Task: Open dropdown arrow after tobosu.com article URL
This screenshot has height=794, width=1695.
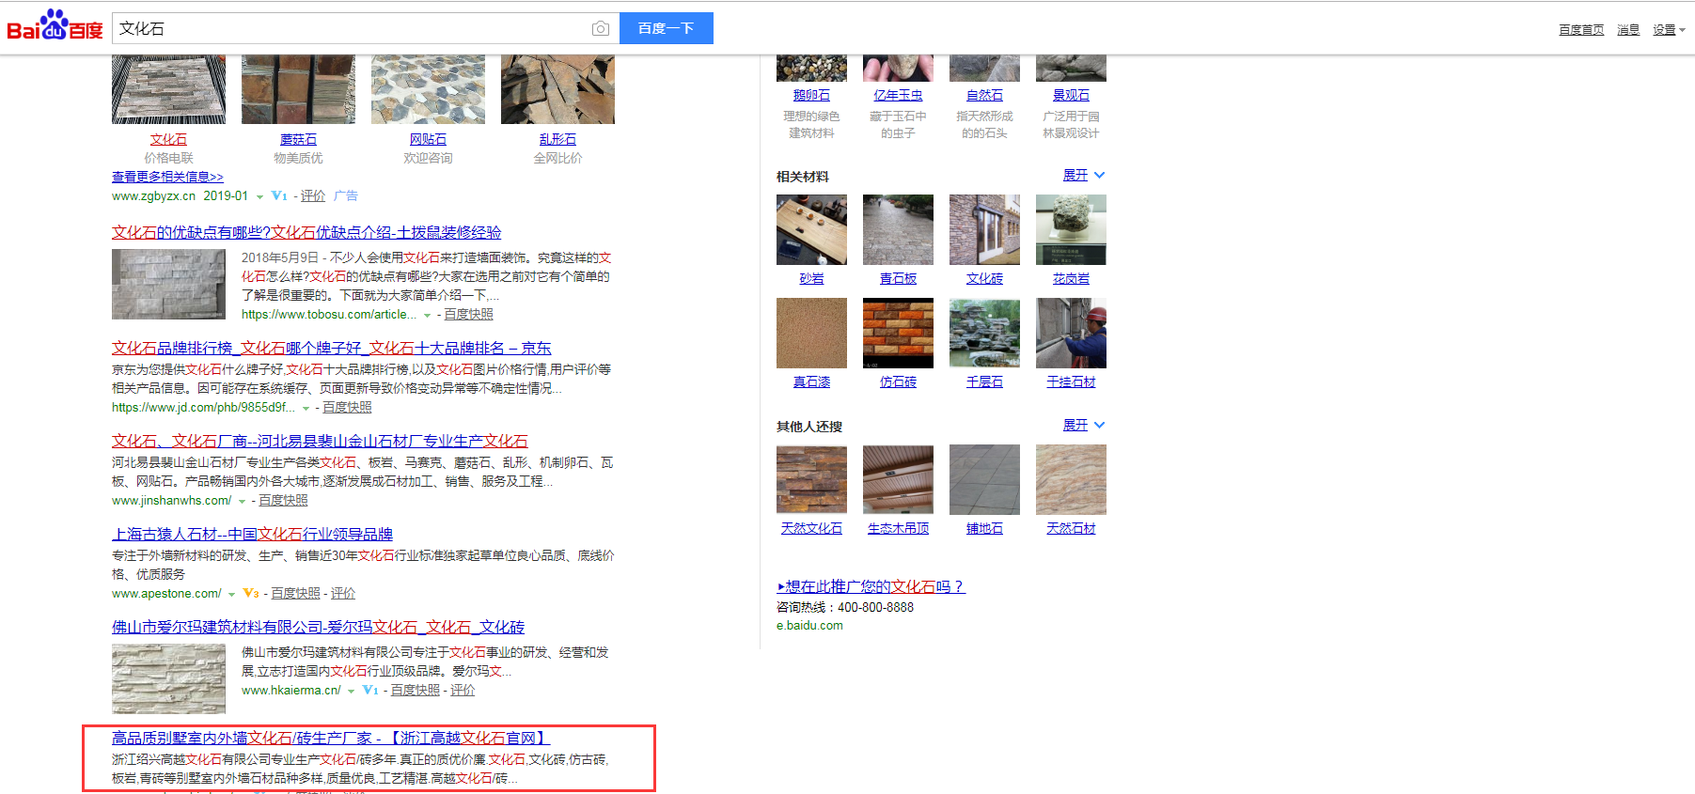Action: tap(428, 316)
